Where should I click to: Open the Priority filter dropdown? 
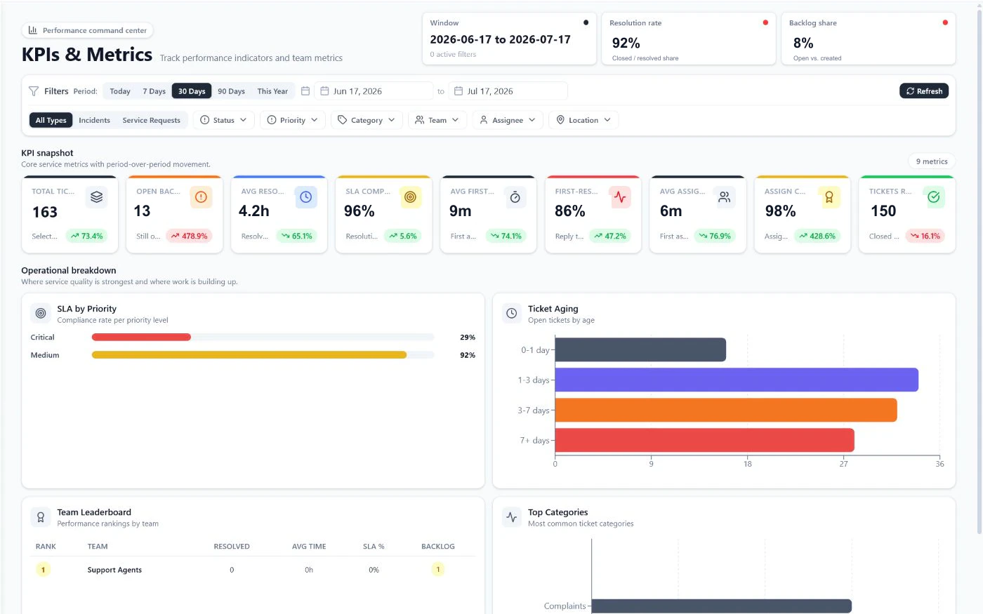tap(292, 120)
